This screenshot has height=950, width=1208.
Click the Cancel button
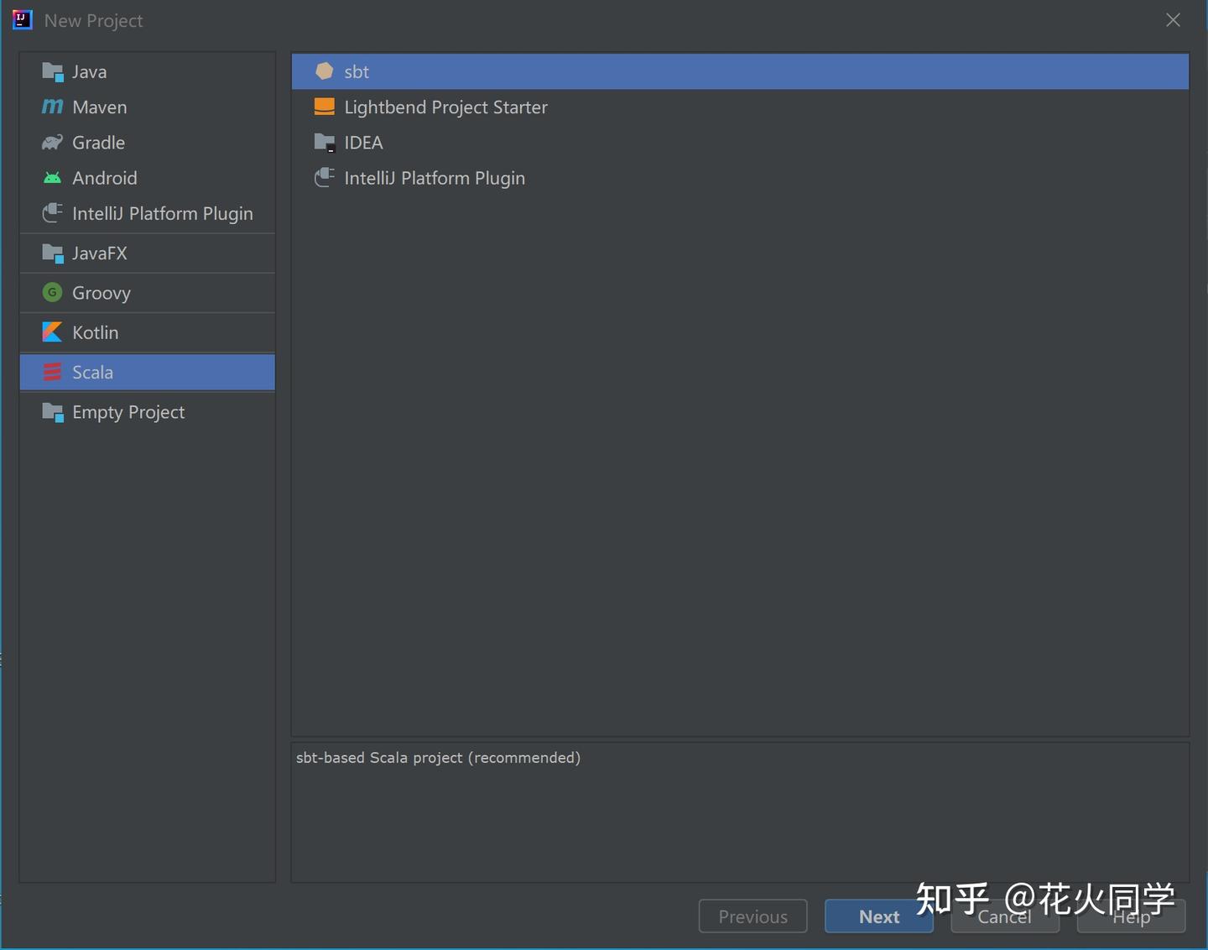click(x=1005, y=916)
